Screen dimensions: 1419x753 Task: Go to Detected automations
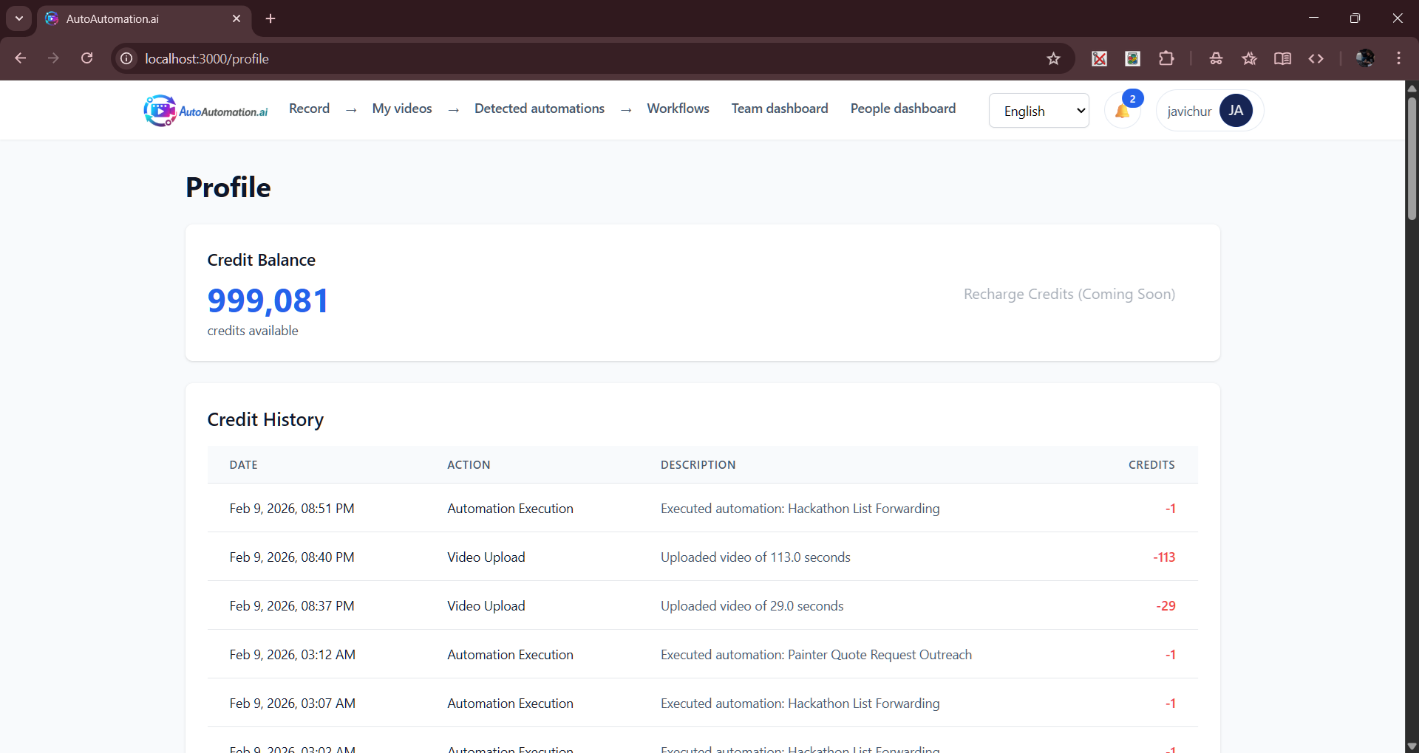(540, 109)
